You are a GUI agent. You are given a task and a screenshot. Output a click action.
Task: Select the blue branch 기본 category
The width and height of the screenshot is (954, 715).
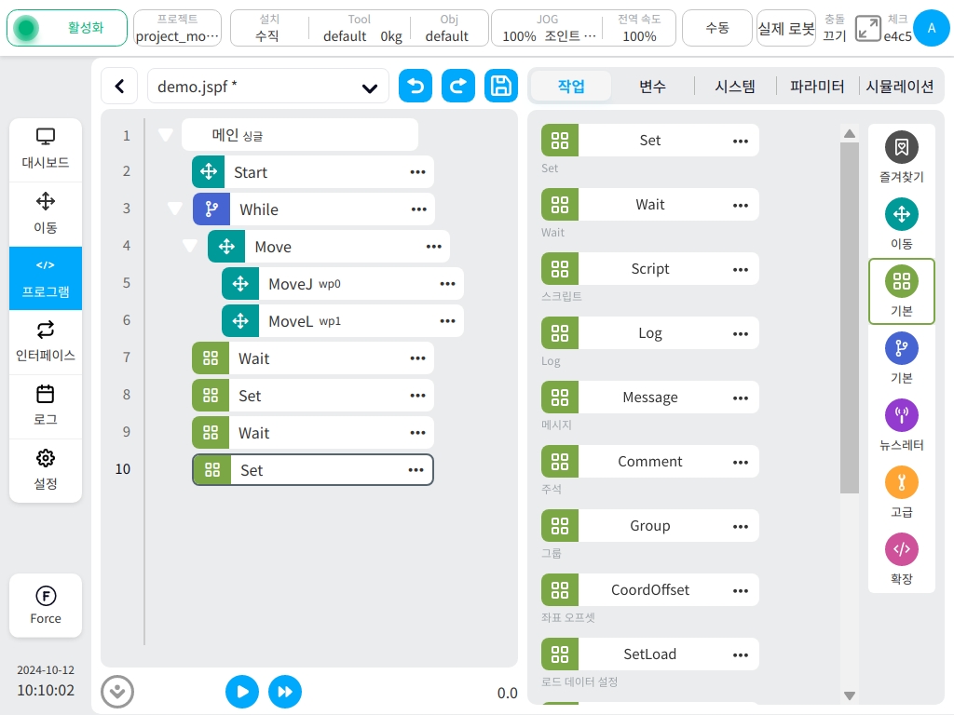[x=901, y=358]
